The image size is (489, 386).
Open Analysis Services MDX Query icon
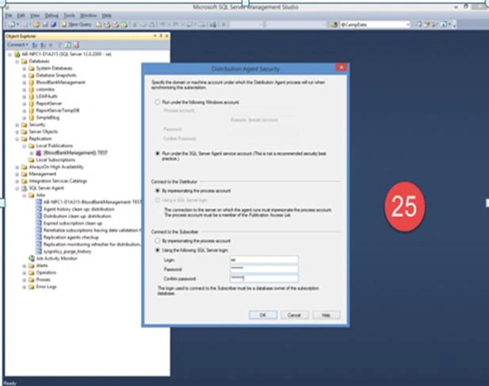[108, 25]
